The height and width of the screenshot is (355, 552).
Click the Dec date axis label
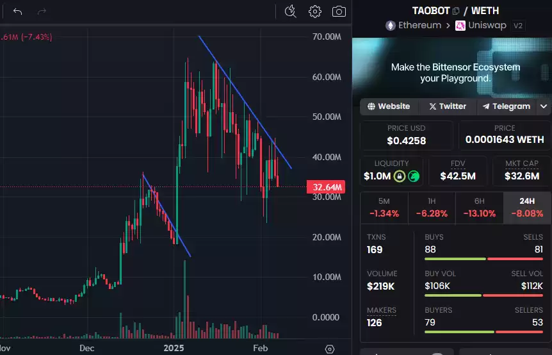[86, 348]
